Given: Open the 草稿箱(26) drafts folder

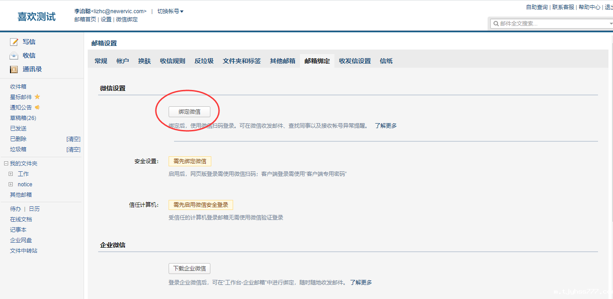Looking at the screenshot, I should tap(23, 118).
